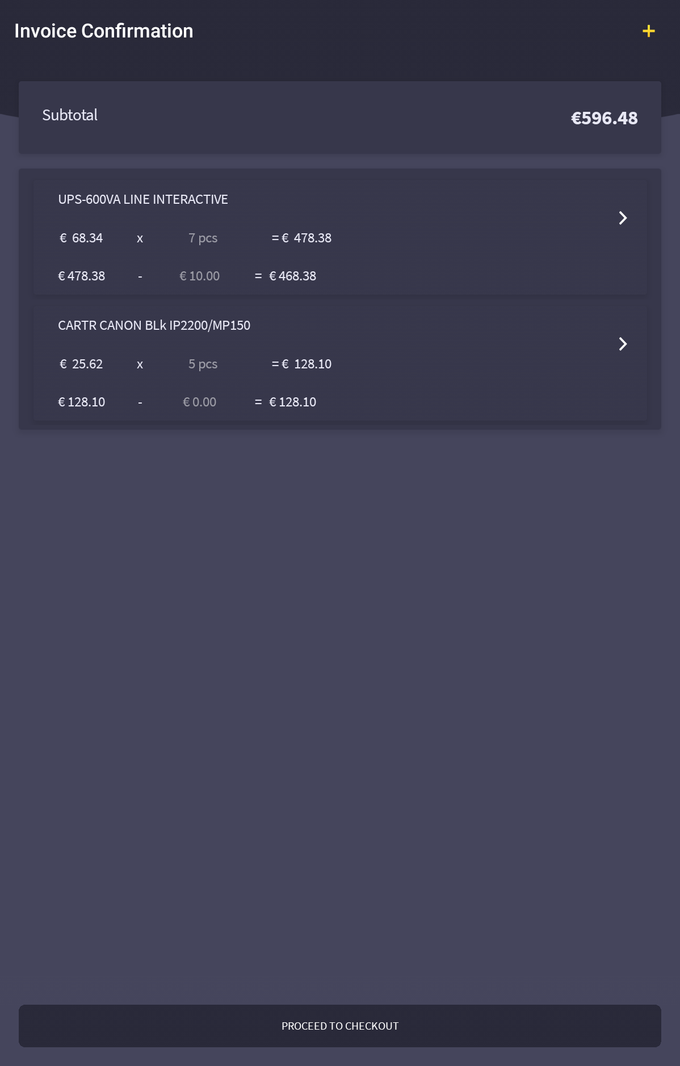This screenshot has height=1066, width=680.
Task: Select the CARTR CANON BLk IP2200/MP150 title
Action: click(x=154, y=326)
